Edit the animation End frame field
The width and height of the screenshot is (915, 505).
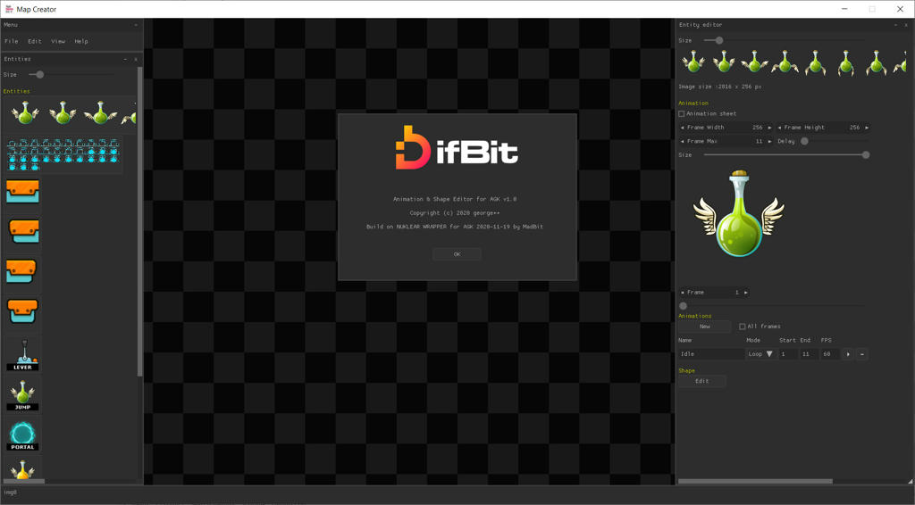[809, 354]
